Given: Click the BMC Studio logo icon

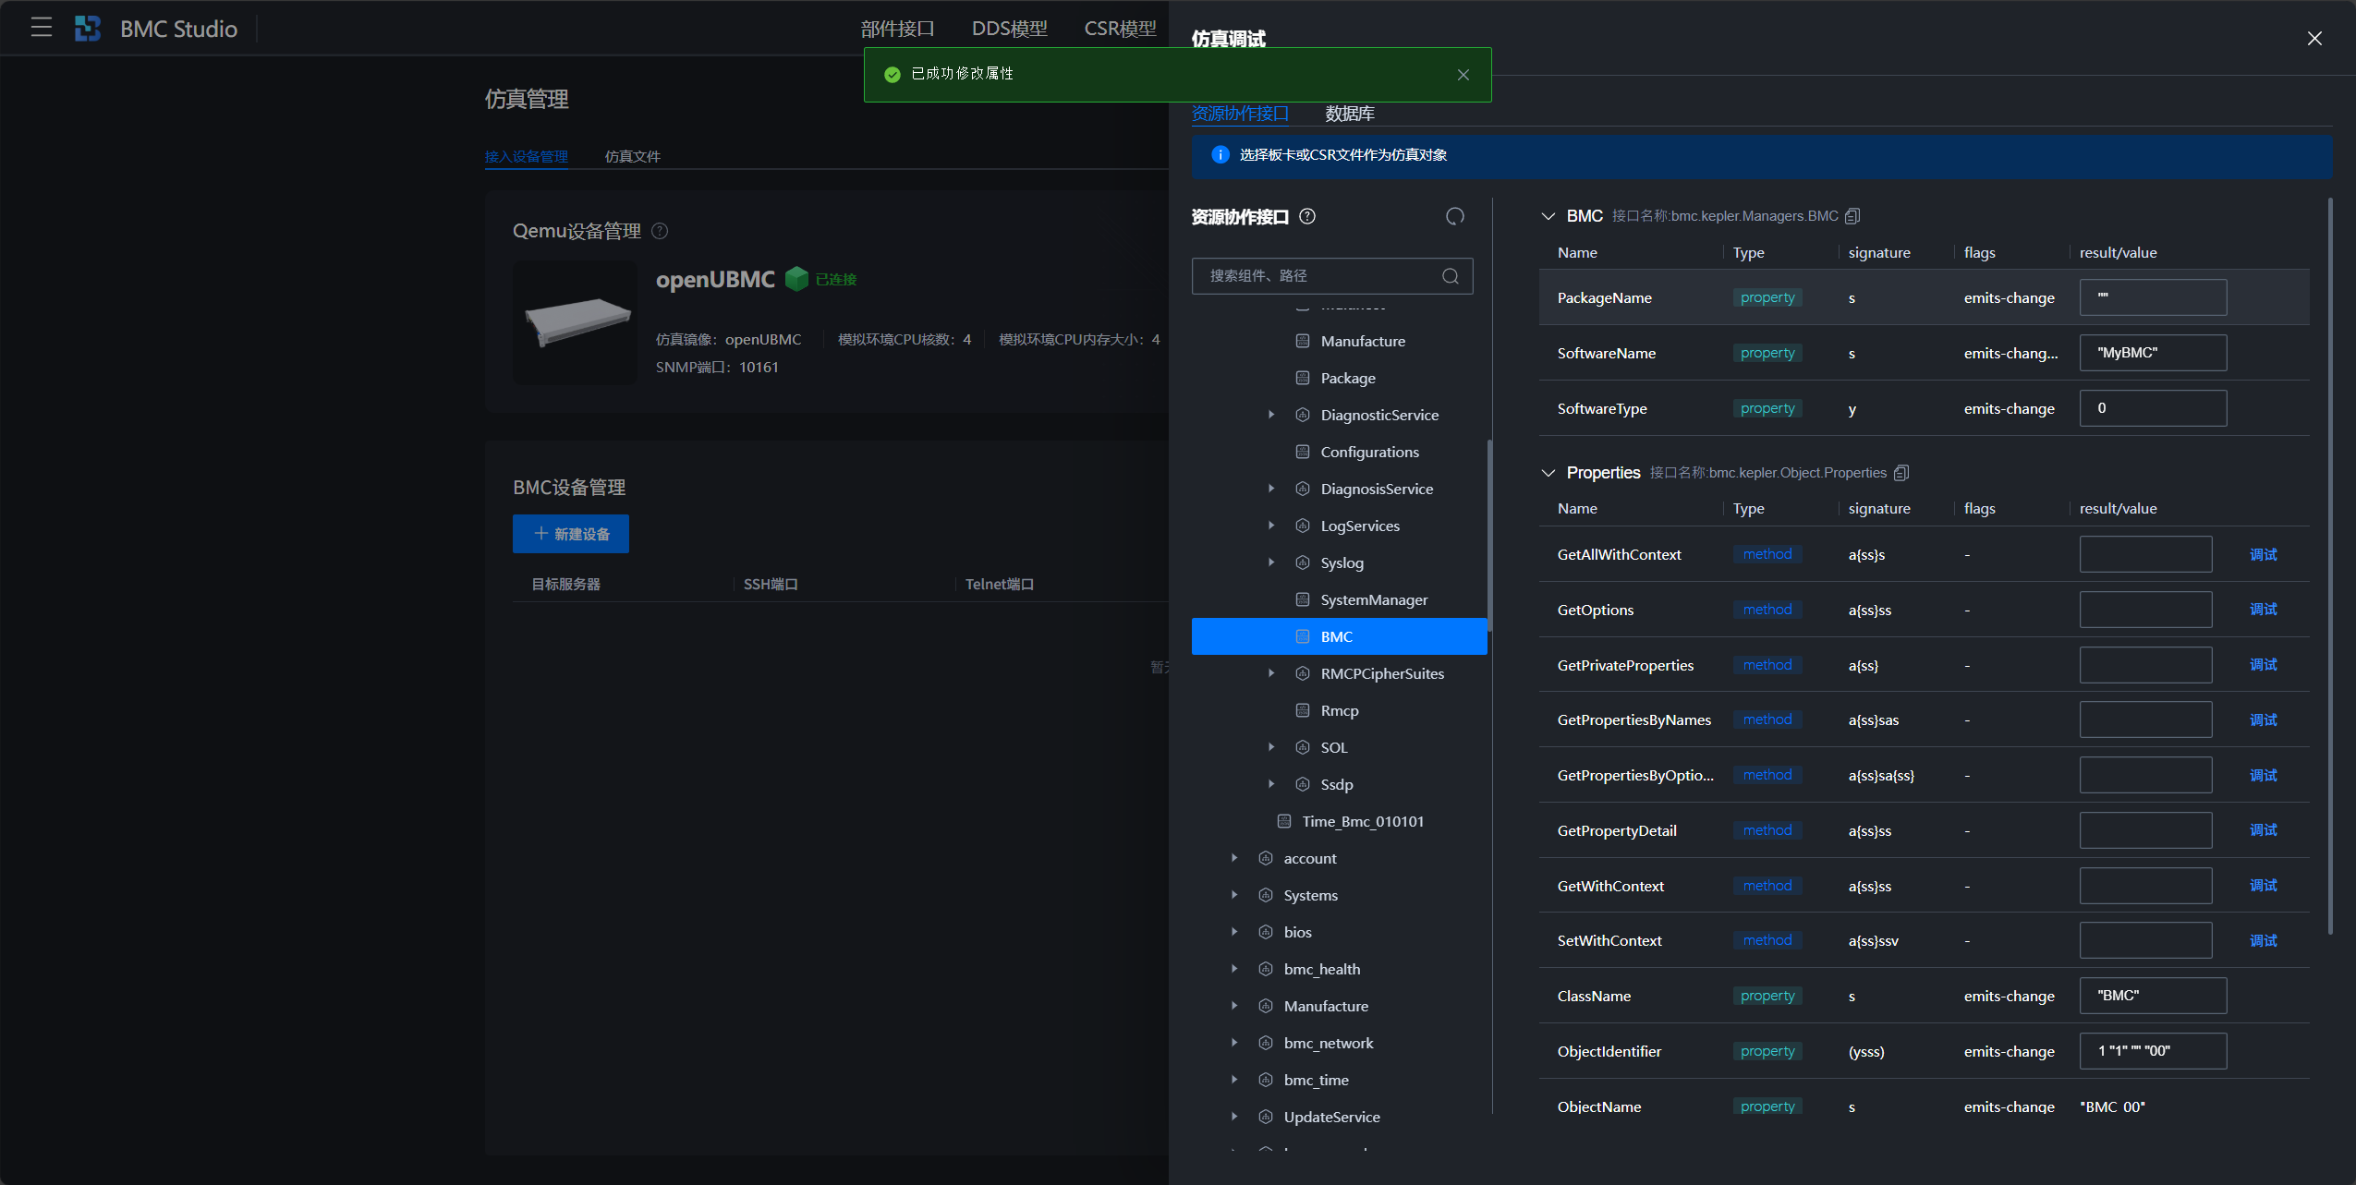Looking at the screenshot, I should (x=88, y=29).
